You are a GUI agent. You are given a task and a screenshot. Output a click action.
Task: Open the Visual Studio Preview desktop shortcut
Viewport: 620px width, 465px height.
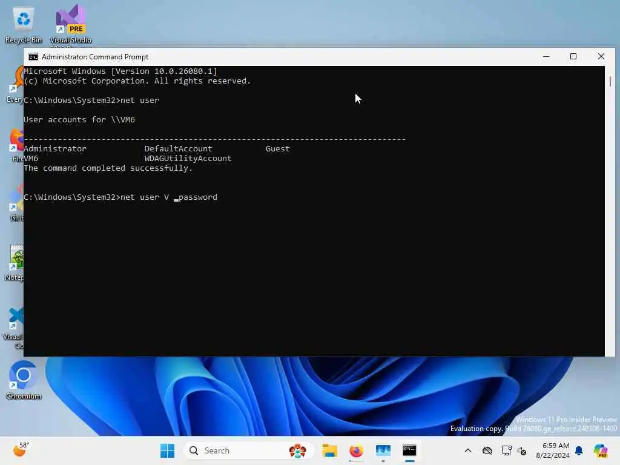tap(70, 24)
